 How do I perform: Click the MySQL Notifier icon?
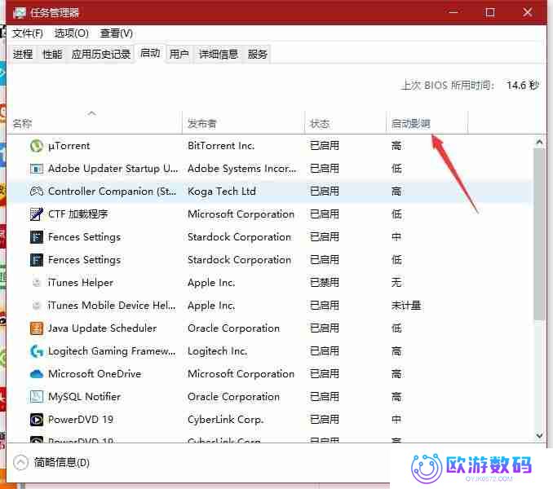click(37, 397)
